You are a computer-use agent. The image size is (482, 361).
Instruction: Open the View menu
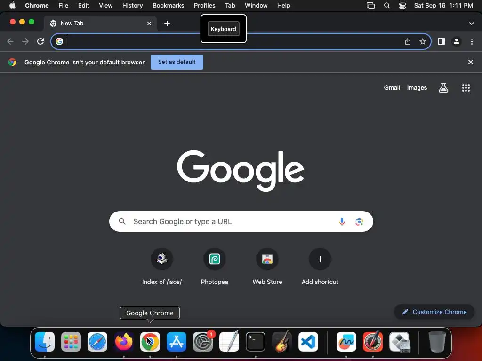pyautogui.click(x=106, y=6)
